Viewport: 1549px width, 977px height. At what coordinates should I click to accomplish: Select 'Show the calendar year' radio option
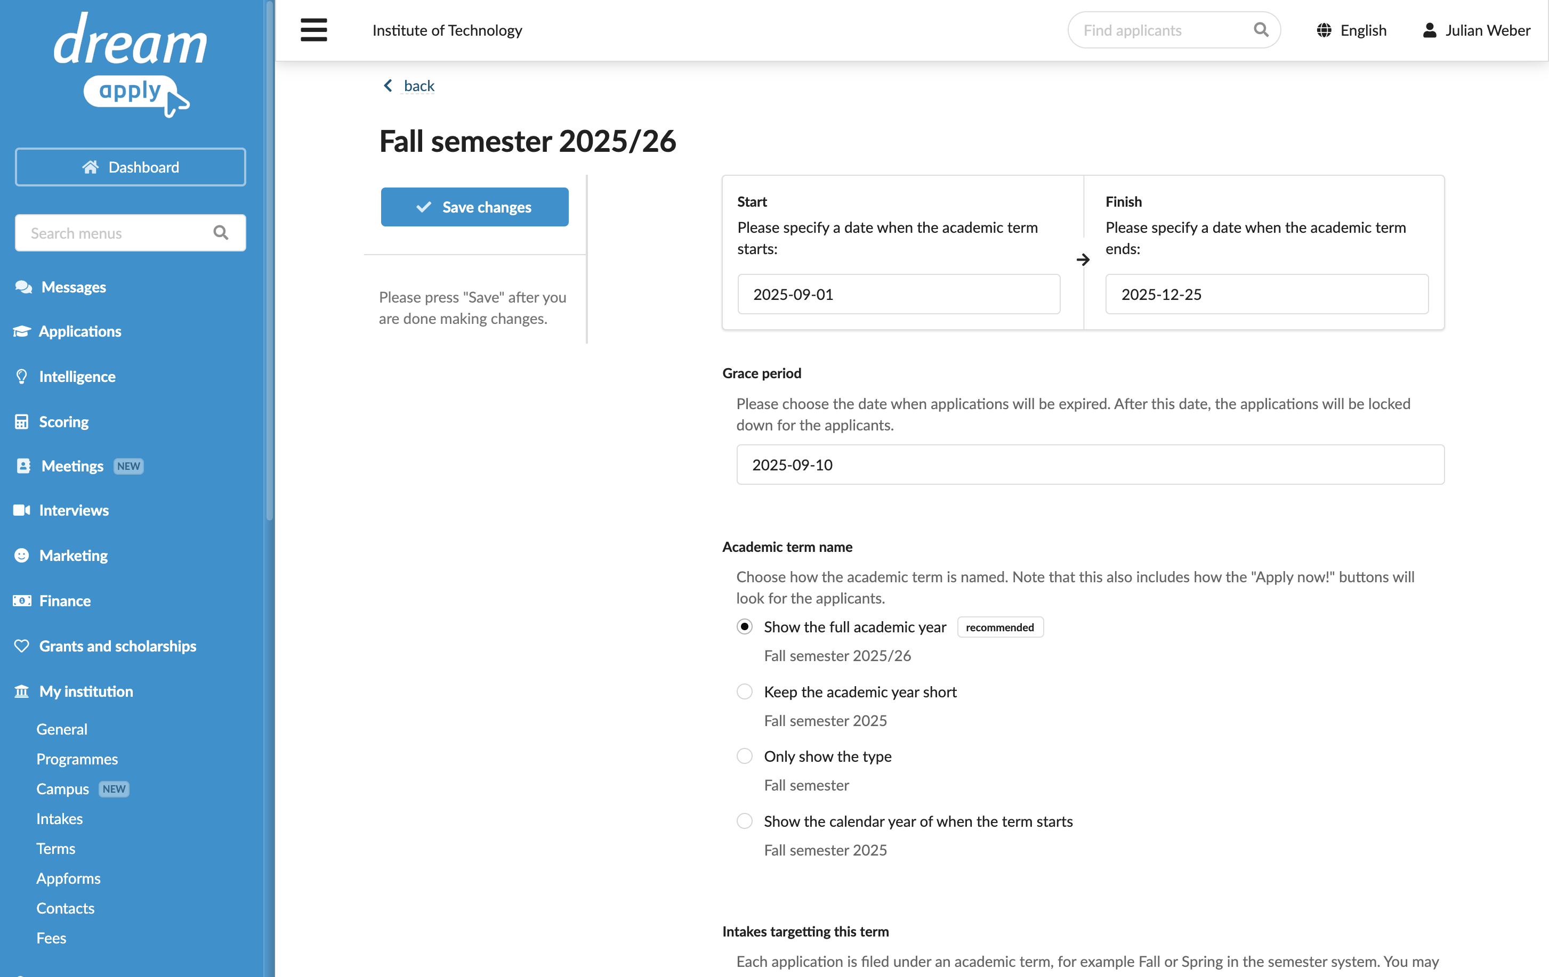(x=744, y=821)
